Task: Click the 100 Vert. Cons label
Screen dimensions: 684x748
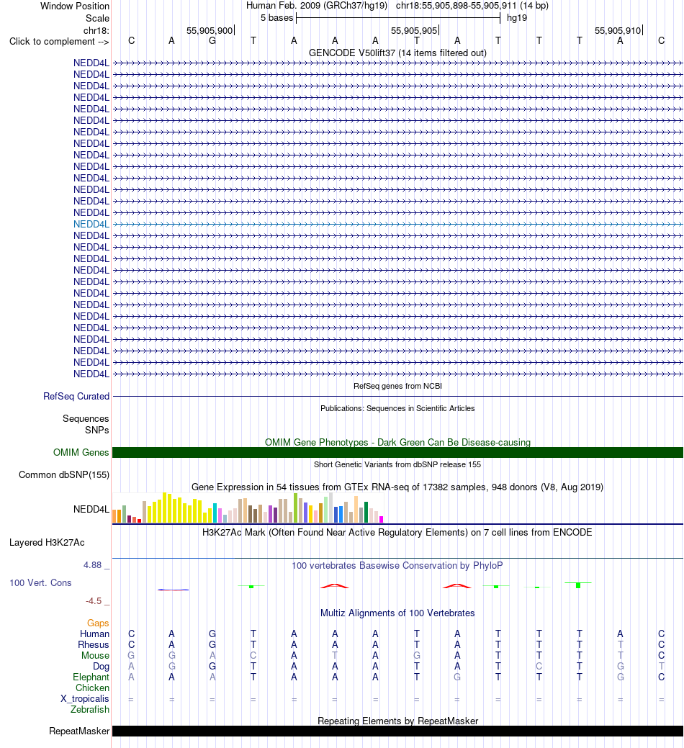Action: [40, 583]
